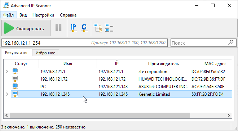This screenshot has width=238, height=131.
Task: Open the Настройки menu
Action: click(x=43, y=15)
